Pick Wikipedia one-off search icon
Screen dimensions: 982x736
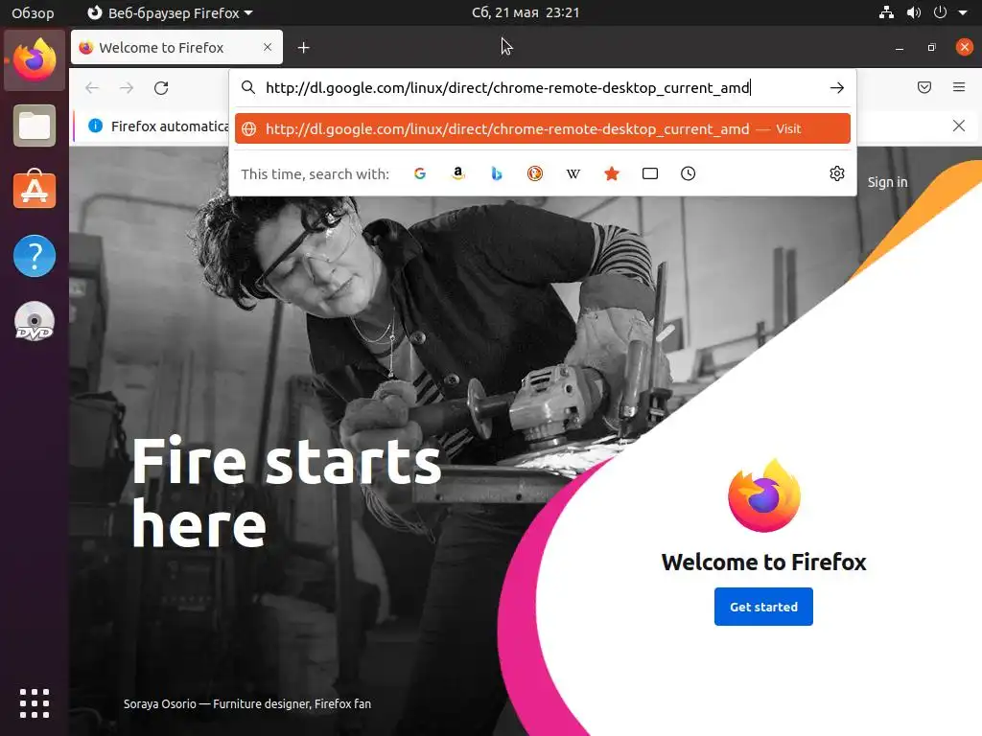(x=573, y=174)
